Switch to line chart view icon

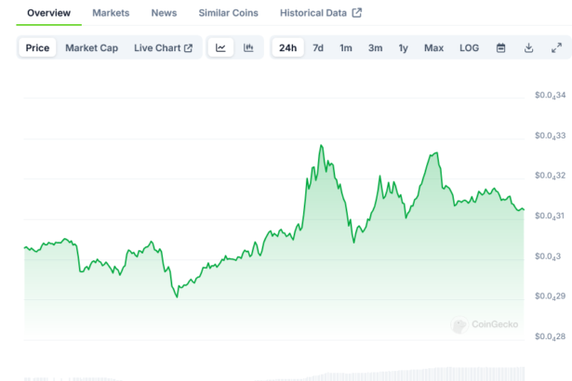(x=220, y=47)
